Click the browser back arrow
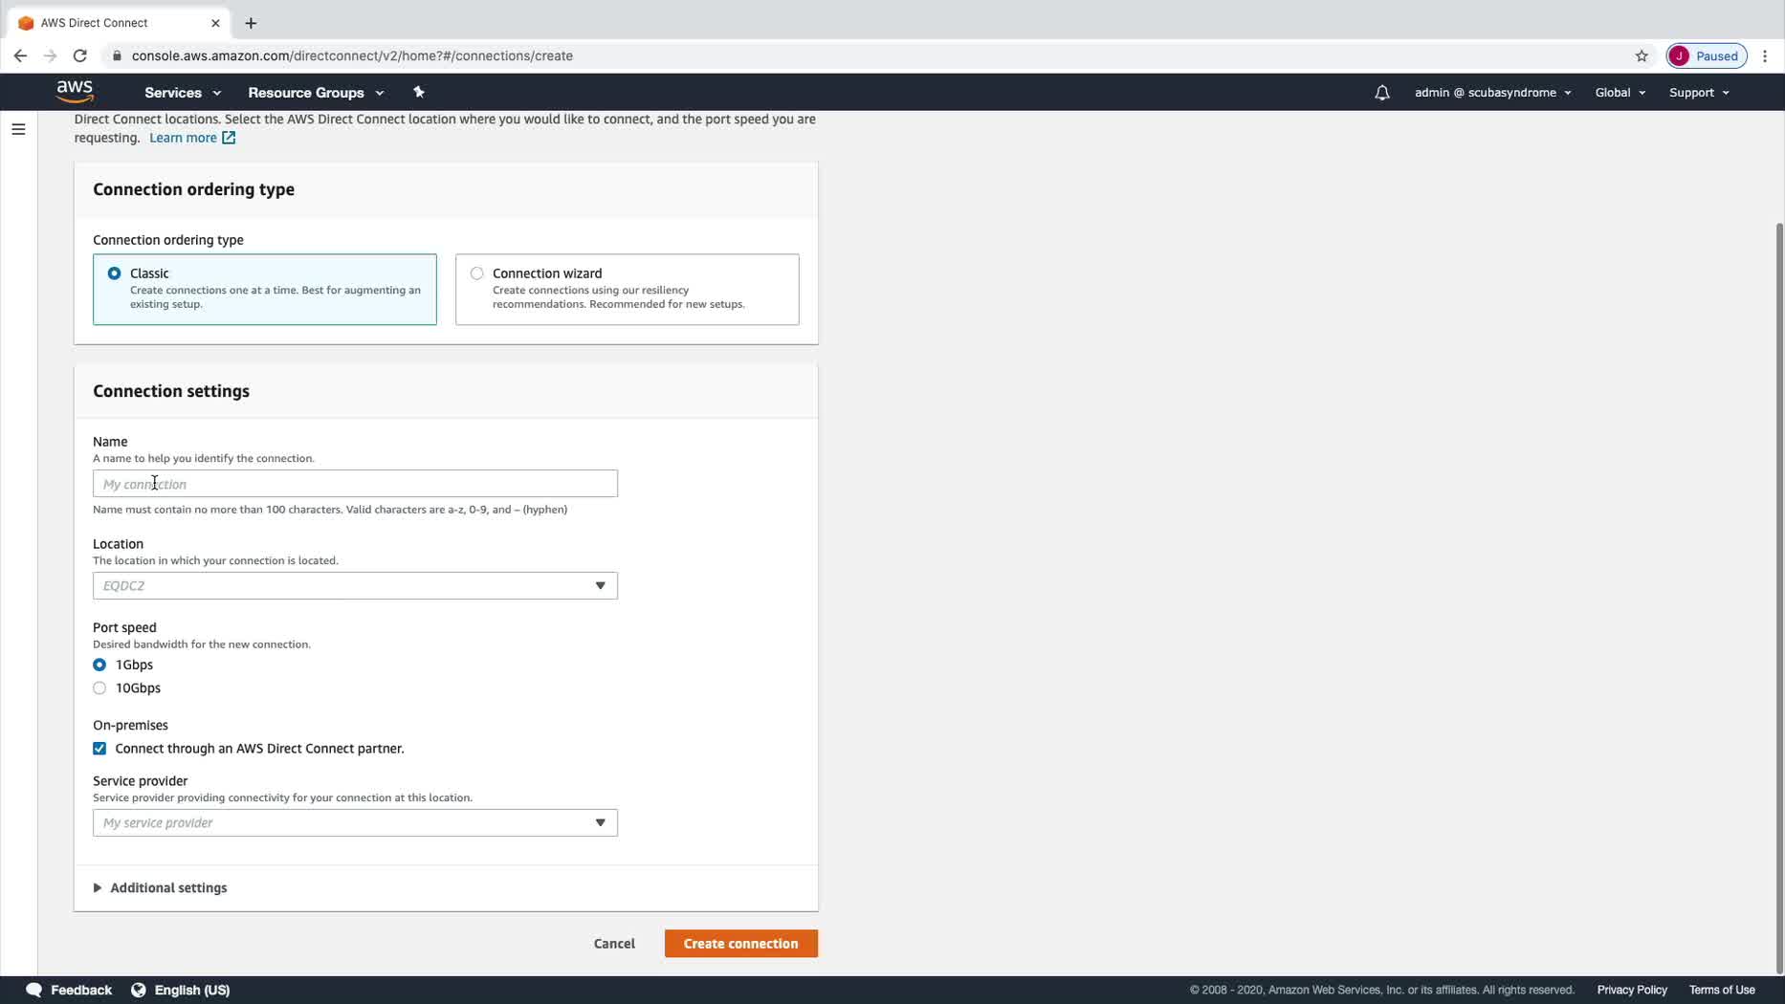1785x1004 pixels. click(20, 55)
